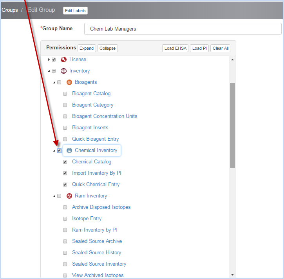The width and height of the screenshot is (284, 279).
Task: Select the Quick Chemical Entry item
Action: (96, 185)
